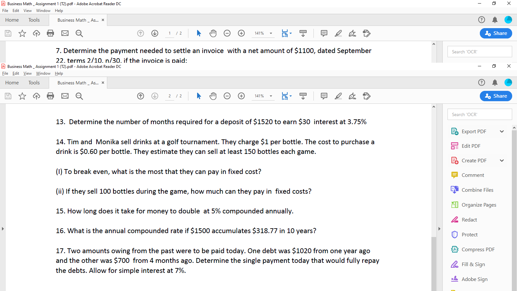The image size is (517, 291).
Task: Go to previous page in page 2 window
Action: (141, 96)
